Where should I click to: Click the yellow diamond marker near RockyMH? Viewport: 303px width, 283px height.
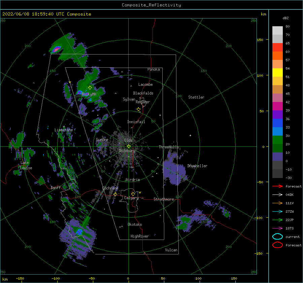click(x=90, y=88)
